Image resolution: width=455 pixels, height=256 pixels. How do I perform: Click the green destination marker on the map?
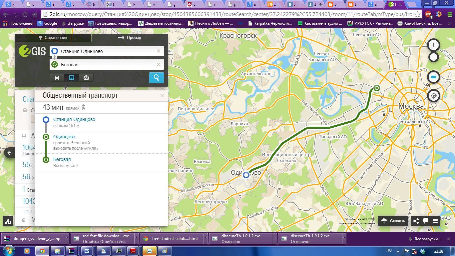[x=376, y=88]
